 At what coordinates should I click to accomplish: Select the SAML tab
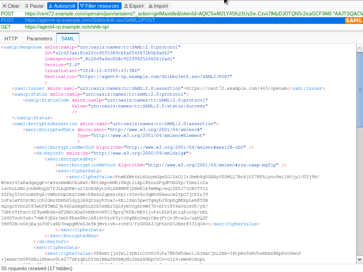point(68,39)
